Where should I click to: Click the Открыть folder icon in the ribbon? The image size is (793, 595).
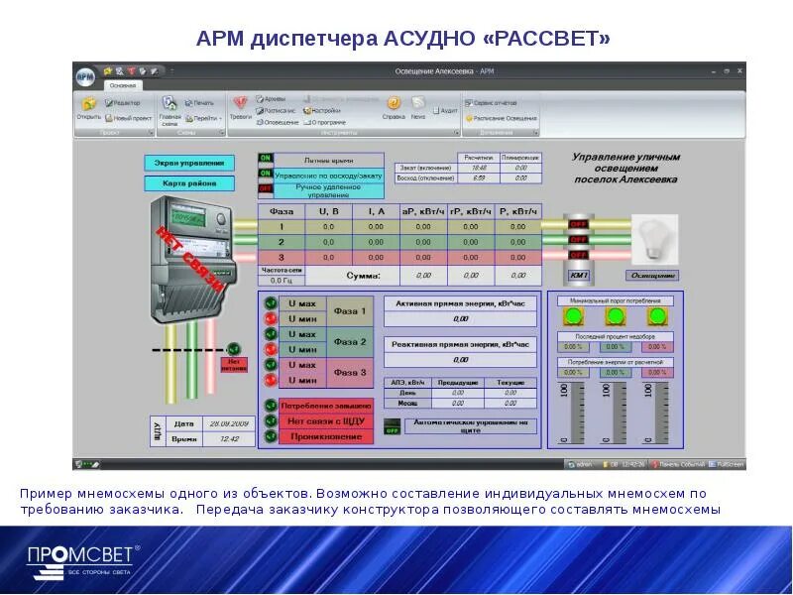[x=88, y=104]
